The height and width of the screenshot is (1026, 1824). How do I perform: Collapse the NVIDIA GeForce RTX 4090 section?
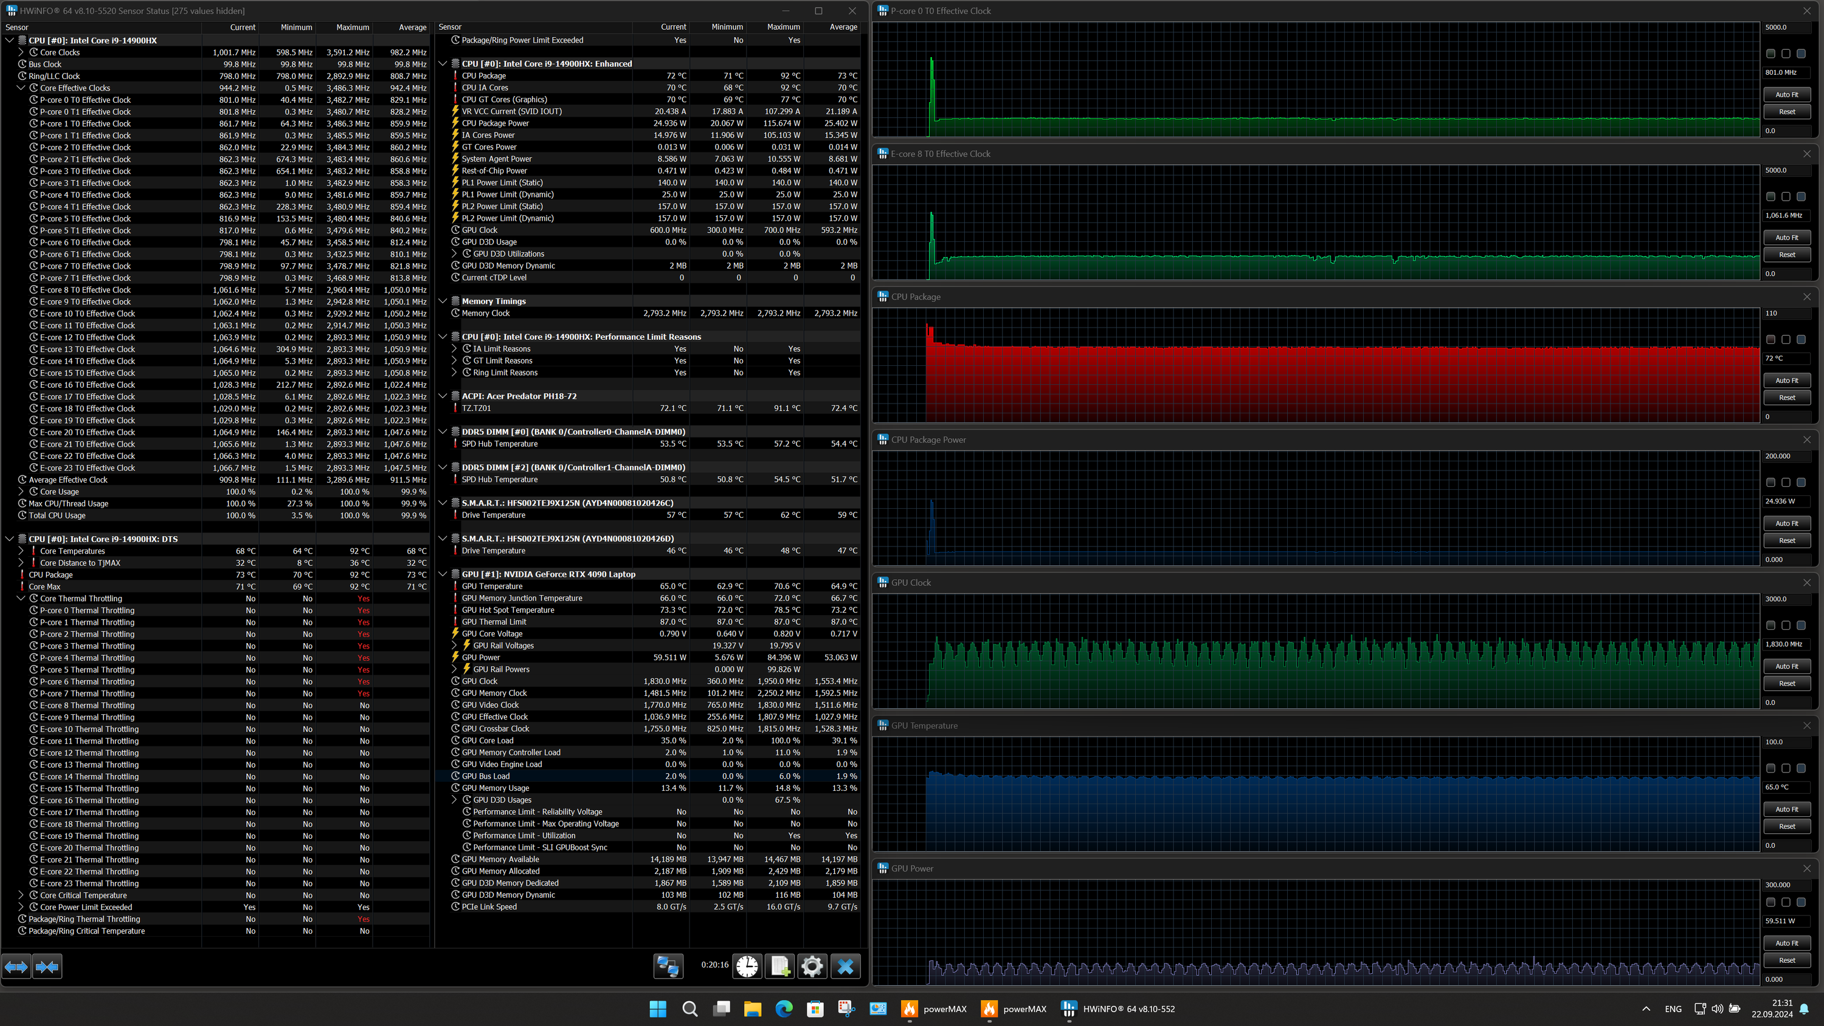(x=443, y=574)
